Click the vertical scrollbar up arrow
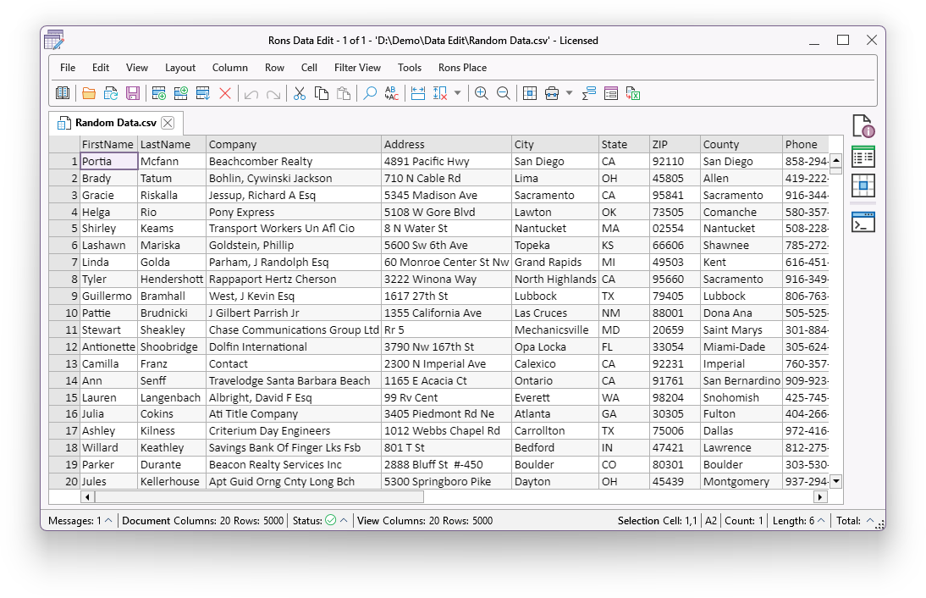The width and height of the screenshot is (926, 598). click(x=836, y=160)
